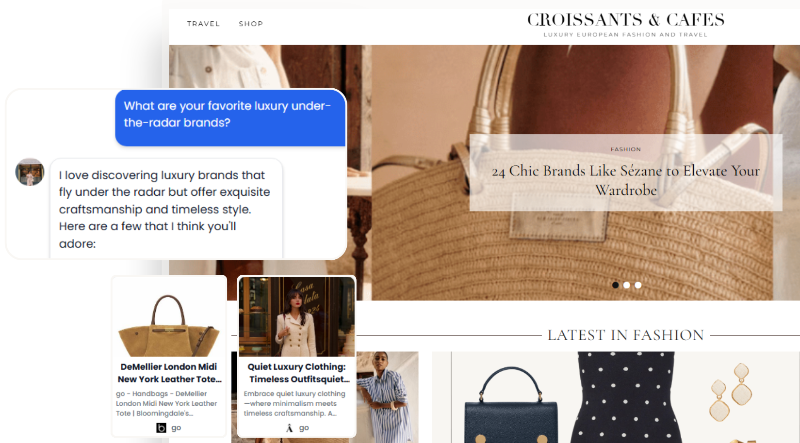Click the go link under DeMellier card

176,428
